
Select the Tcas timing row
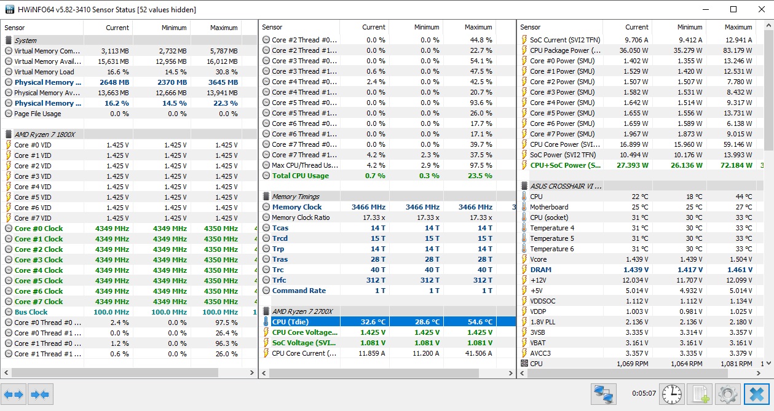coord(387,228)
